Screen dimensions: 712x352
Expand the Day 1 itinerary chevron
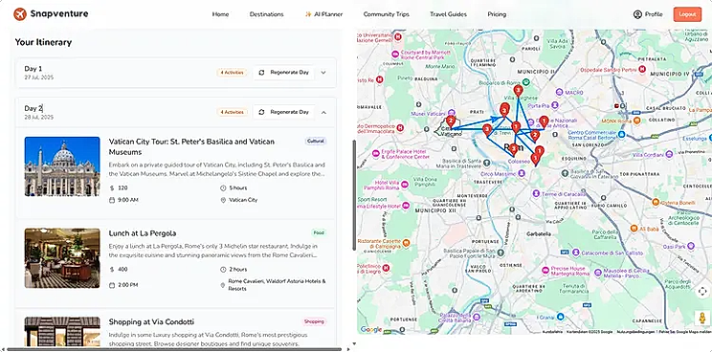pyautogui.click(x=323, y=73)
